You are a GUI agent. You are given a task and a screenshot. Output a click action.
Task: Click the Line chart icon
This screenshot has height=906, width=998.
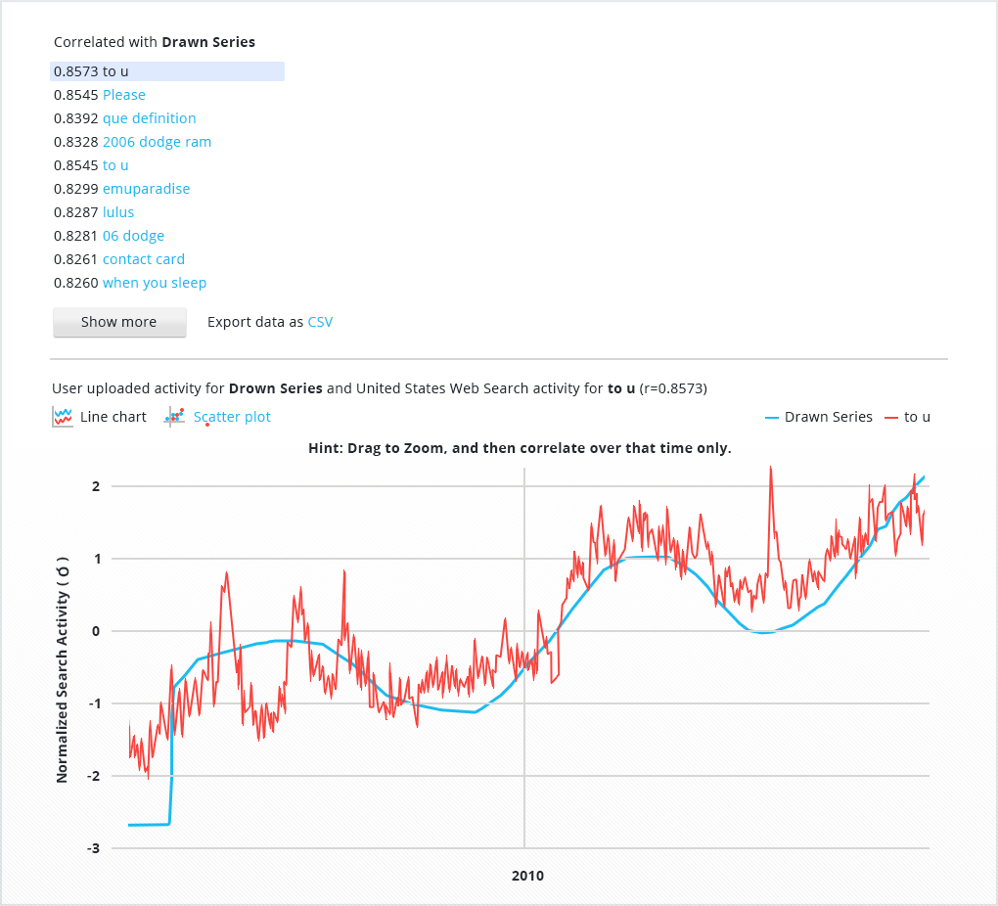63,417
